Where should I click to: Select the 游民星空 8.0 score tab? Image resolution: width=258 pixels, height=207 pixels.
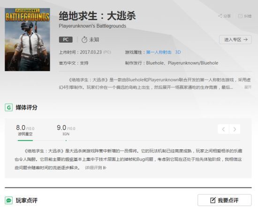click(25, 130)
